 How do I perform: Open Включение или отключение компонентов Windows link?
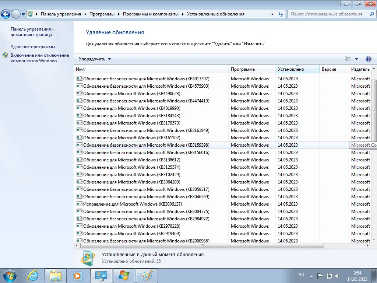tap(40, 58)
